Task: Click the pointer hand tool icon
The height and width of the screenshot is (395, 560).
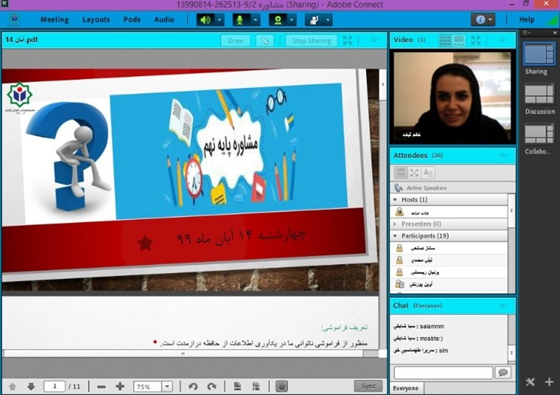Action: click(282, 386)
